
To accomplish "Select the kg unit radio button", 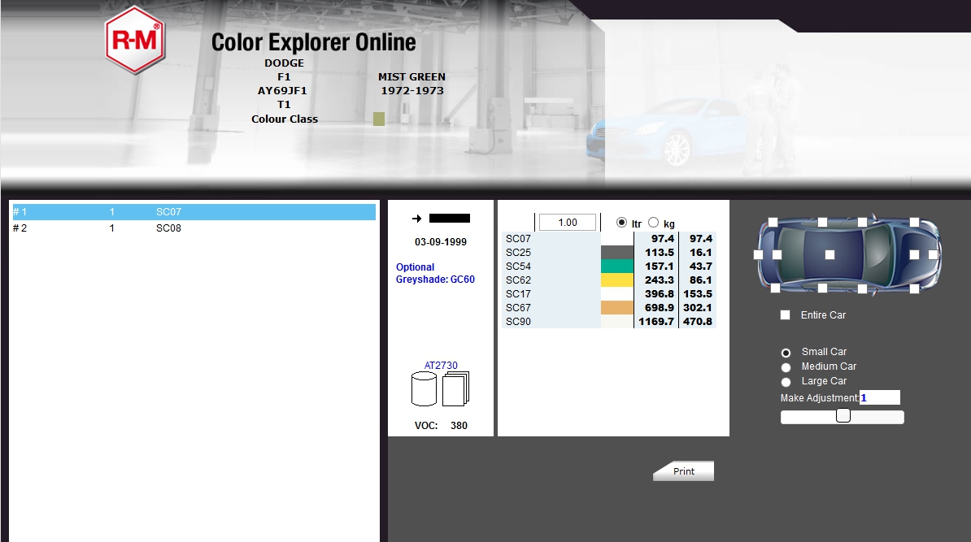I will coord(653,223).
